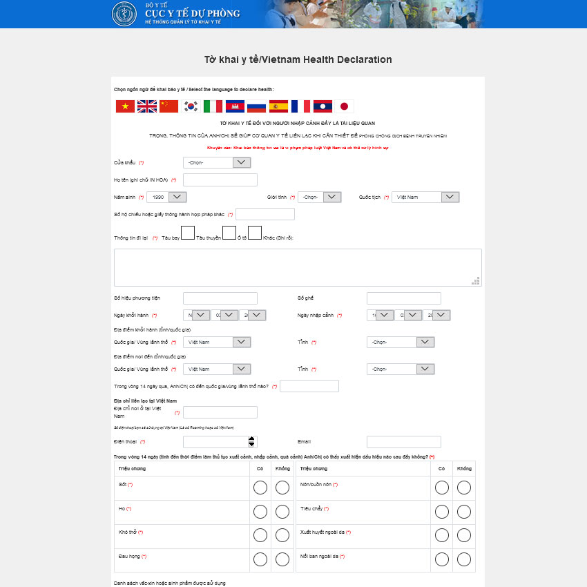This screenshot has height=587, width=587.
Task: Select 'Không' radio for Tiêu chảy
Action: (464, 512)
